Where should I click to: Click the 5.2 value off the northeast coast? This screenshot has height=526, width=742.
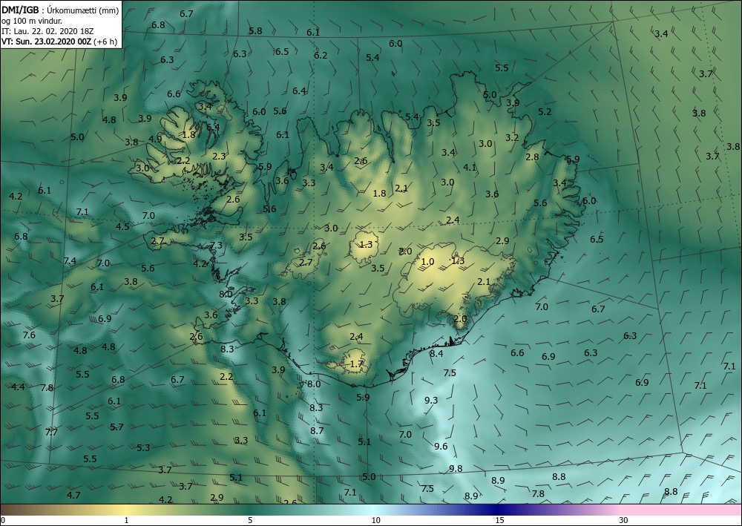[x=545, y=111]
